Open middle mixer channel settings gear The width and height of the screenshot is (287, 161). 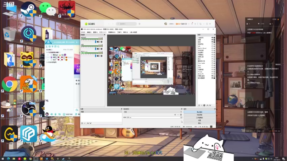(x=102, y=49)
